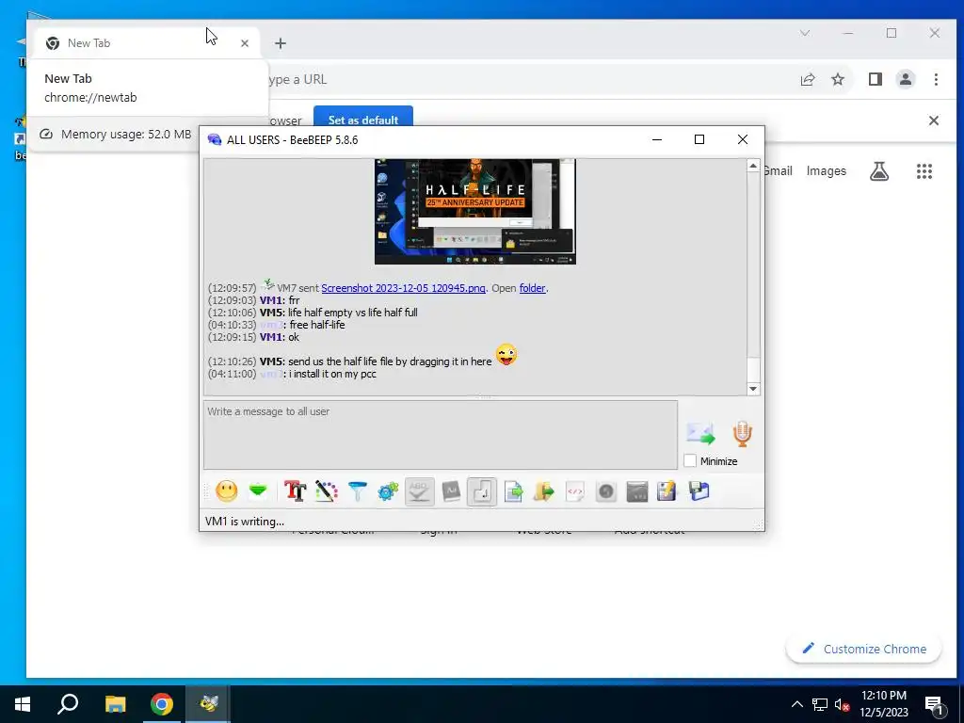
Task: Click the message text input field
Action: click(441, 435)
